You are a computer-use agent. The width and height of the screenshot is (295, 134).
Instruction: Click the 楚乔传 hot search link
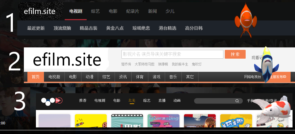pyautogui.click(x=126, y=64)
